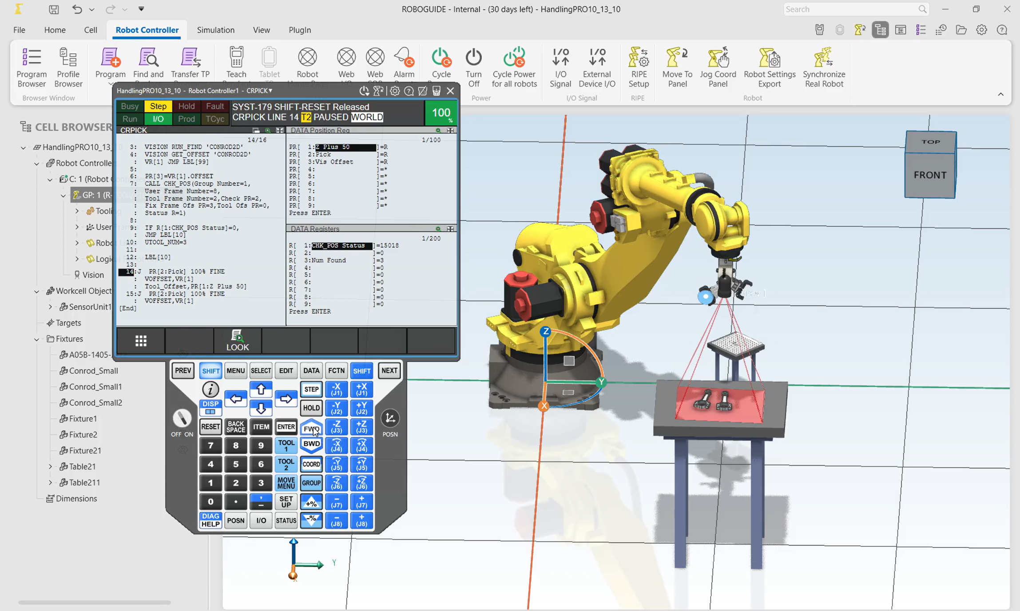The height and width of the screenshot is (611, 1020).
Task: Open the Robot Home Page
Action: coord(307,65)
